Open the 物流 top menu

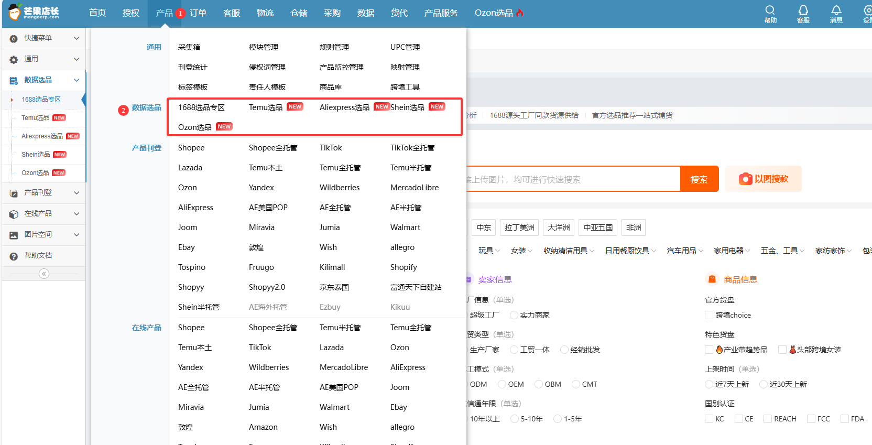265,13
